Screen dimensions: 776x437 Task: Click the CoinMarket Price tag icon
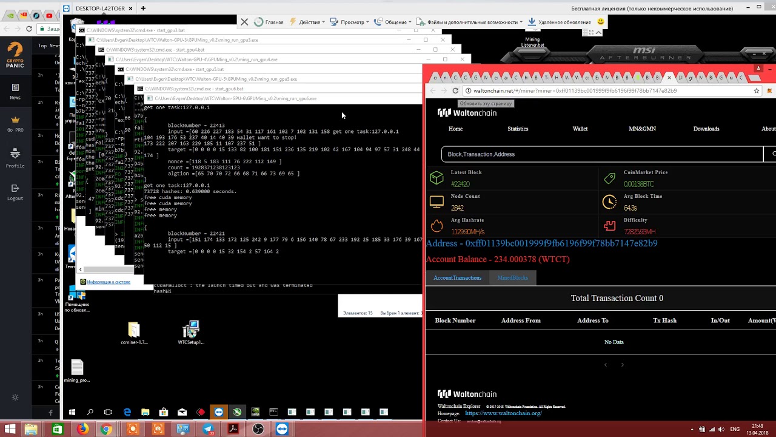[x=609, y=178]
